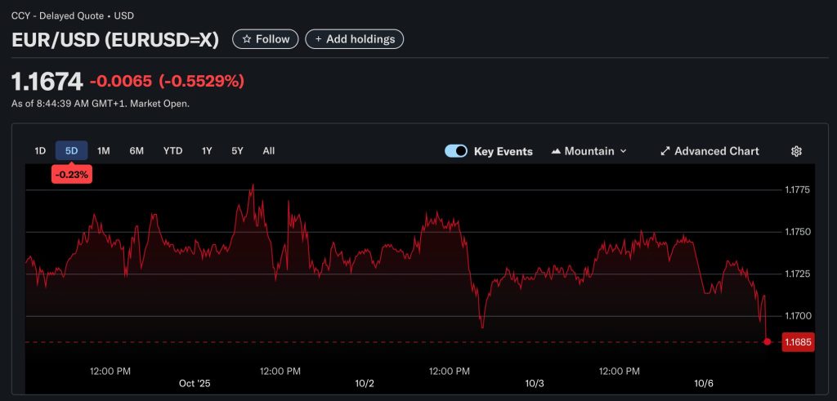Select the 1Y time range

(207, 150)
